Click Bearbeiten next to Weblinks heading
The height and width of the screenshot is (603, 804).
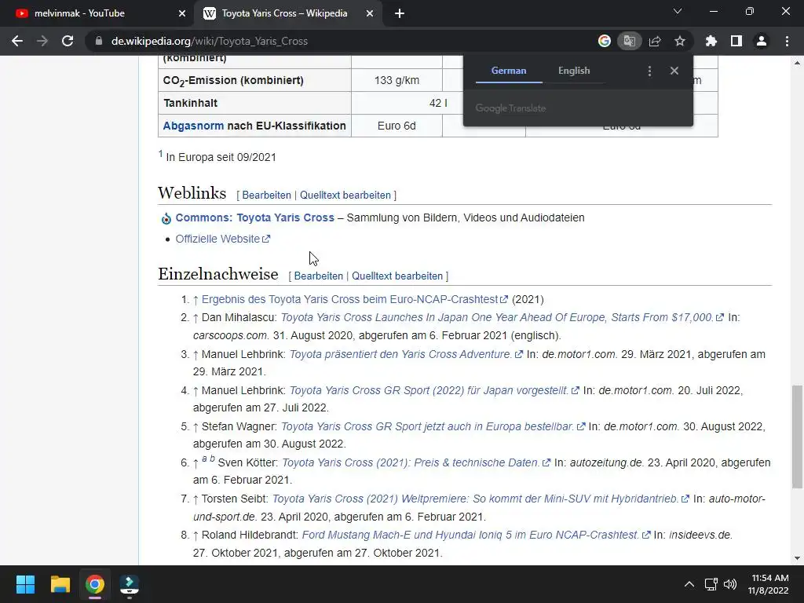[x=267, y=195]
